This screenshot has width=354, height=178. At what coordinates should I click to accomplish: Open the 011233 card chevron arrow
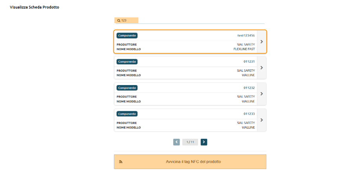click(262, 120)
